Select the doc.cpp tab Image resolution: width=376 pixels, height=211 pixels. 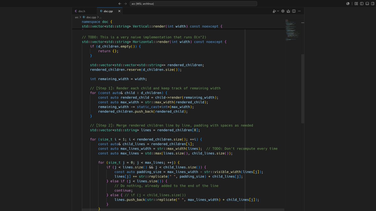pyautogui.click(x=110, y=11)
